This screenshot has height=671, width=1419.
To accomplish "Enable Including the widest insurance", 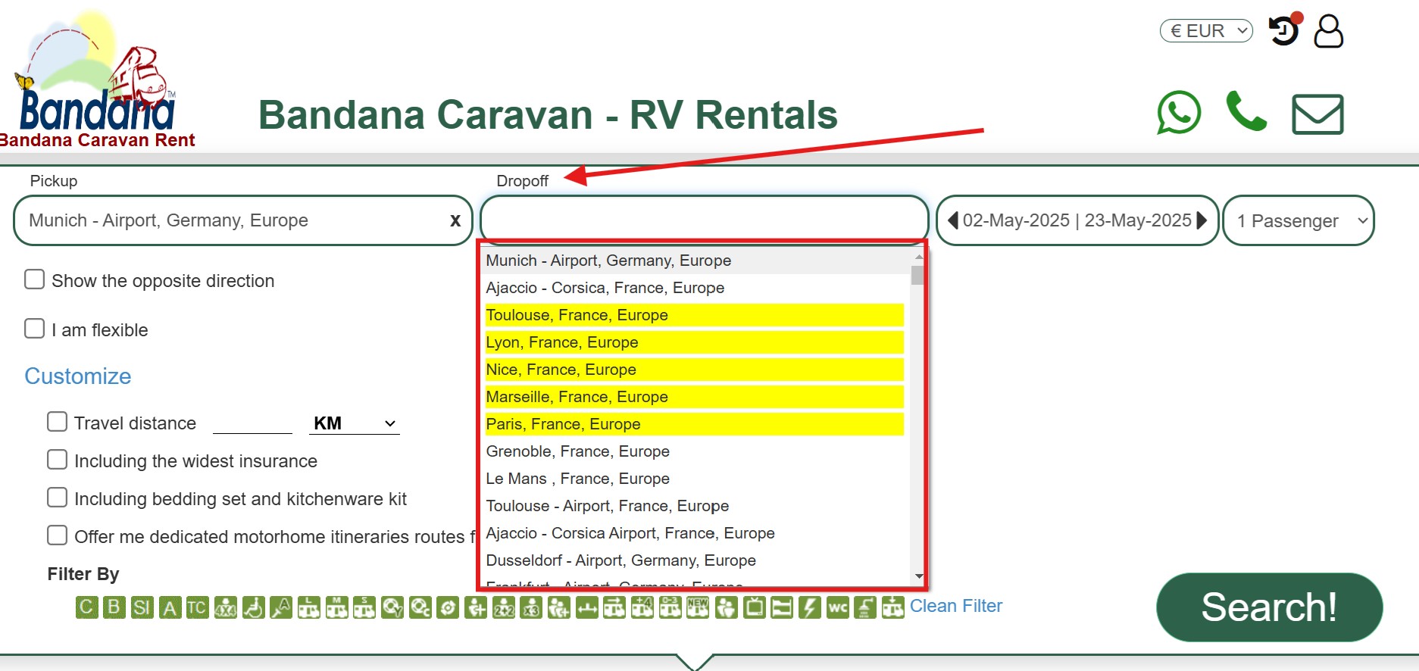I will [x=57, y=460].
